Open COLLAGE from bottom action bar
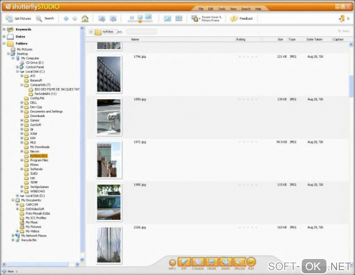Image resolution: width=355 pixels, height=275 pixels. tap(198, 264)
